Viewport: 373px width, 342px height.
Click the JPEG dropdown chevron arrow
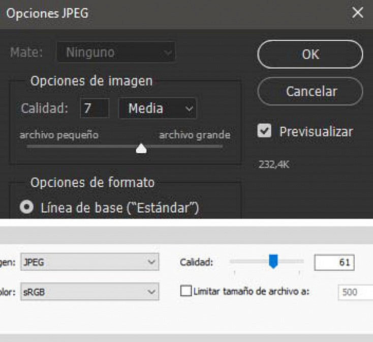coord(151,262)
